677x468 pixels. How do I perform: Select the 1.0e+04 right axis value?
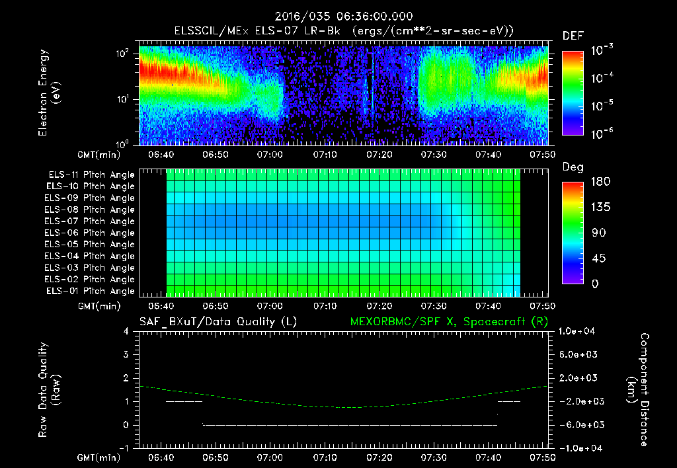(x=577, y=331)
